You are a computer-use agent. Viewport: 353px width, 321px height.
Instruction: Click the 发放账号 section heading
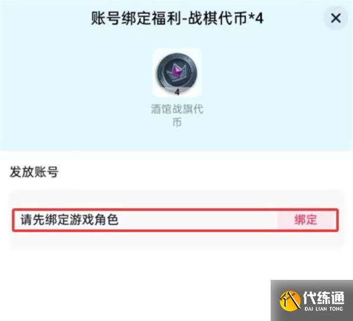click(34, 172)
